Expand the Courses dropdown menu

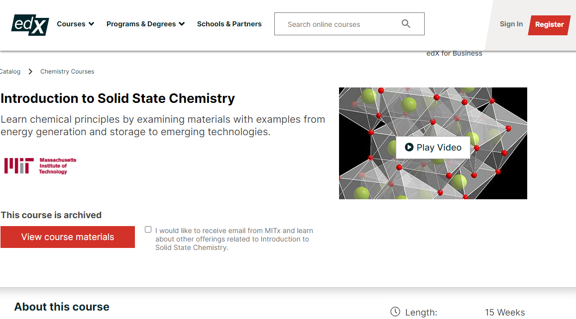[x=75, y=24]
